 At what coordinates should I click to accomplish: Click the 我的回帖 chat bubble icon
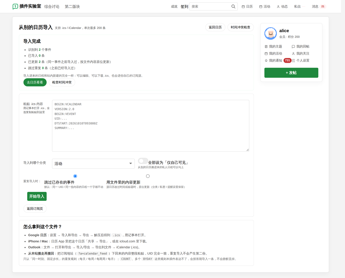294,46
